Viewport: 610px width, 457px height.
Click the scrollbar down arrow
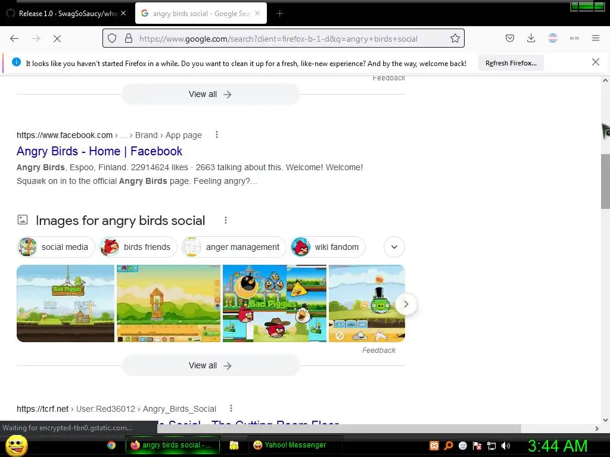pyautogui.click(x=605, y=420)
